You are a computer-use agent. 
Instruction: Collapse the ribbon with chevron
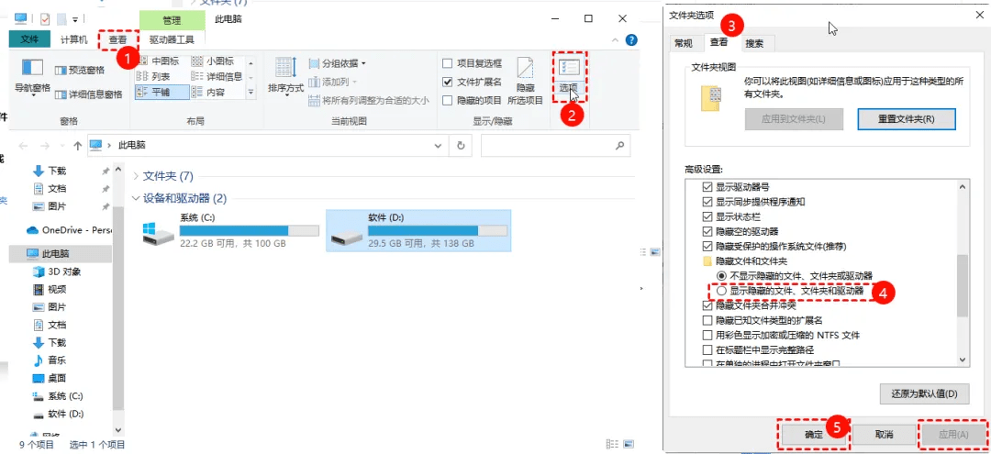616,39
